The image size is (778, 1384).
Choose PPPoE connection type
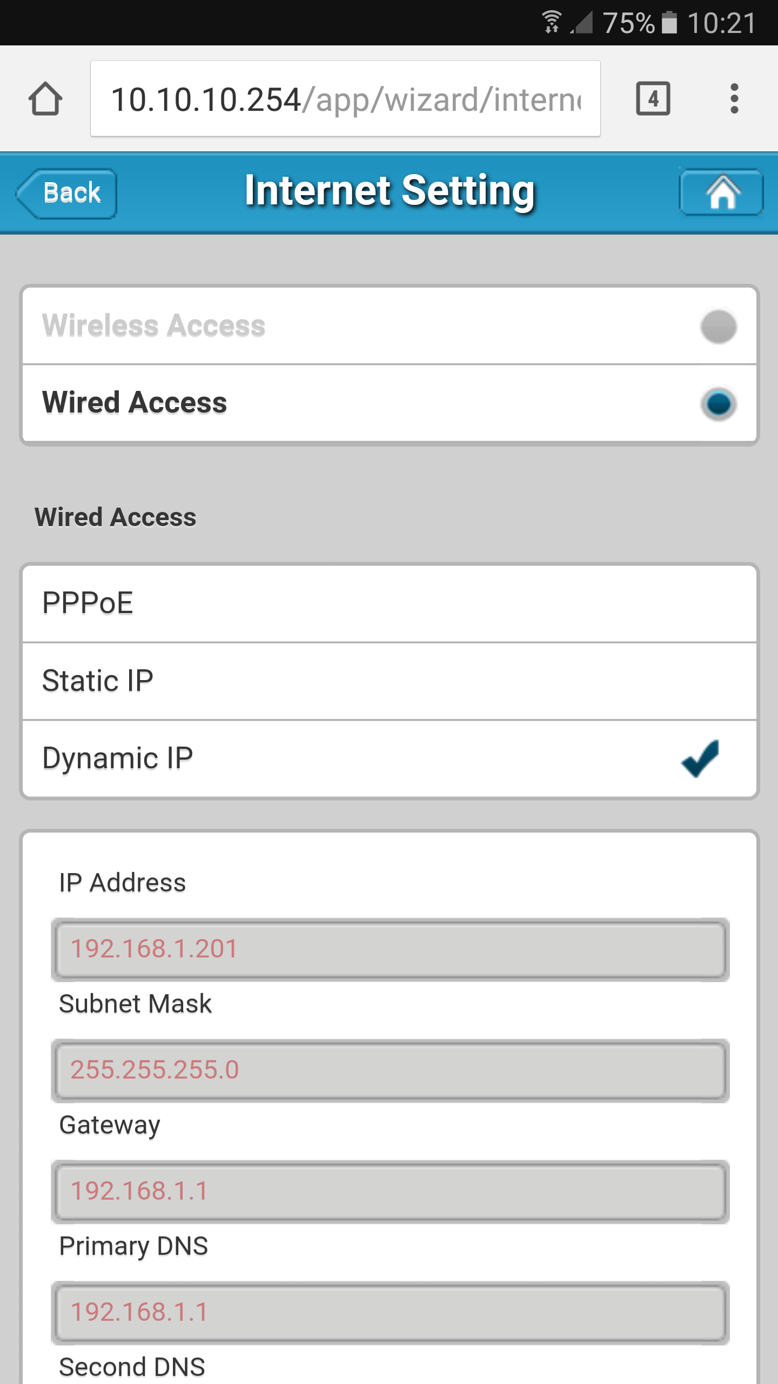[390, 603]
